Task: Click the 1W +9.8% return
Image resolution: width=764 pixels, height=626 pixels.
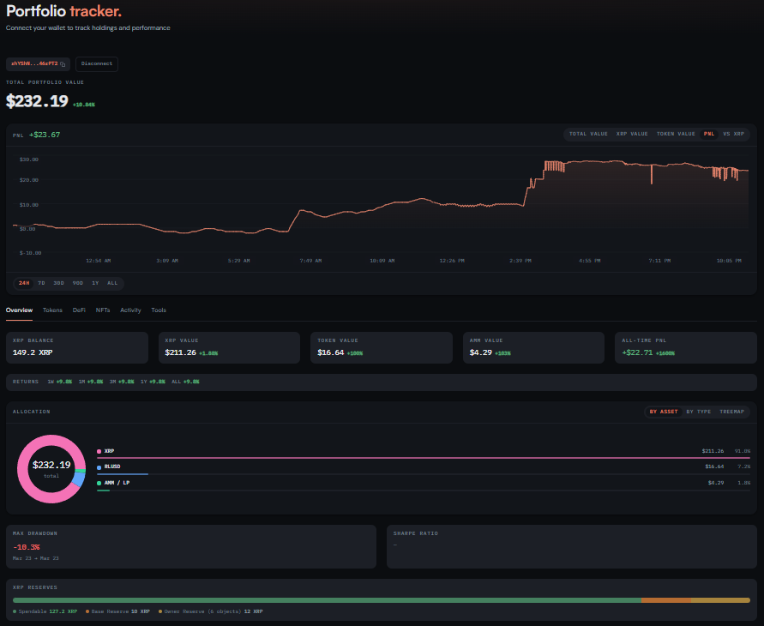Action: point(59,382)
